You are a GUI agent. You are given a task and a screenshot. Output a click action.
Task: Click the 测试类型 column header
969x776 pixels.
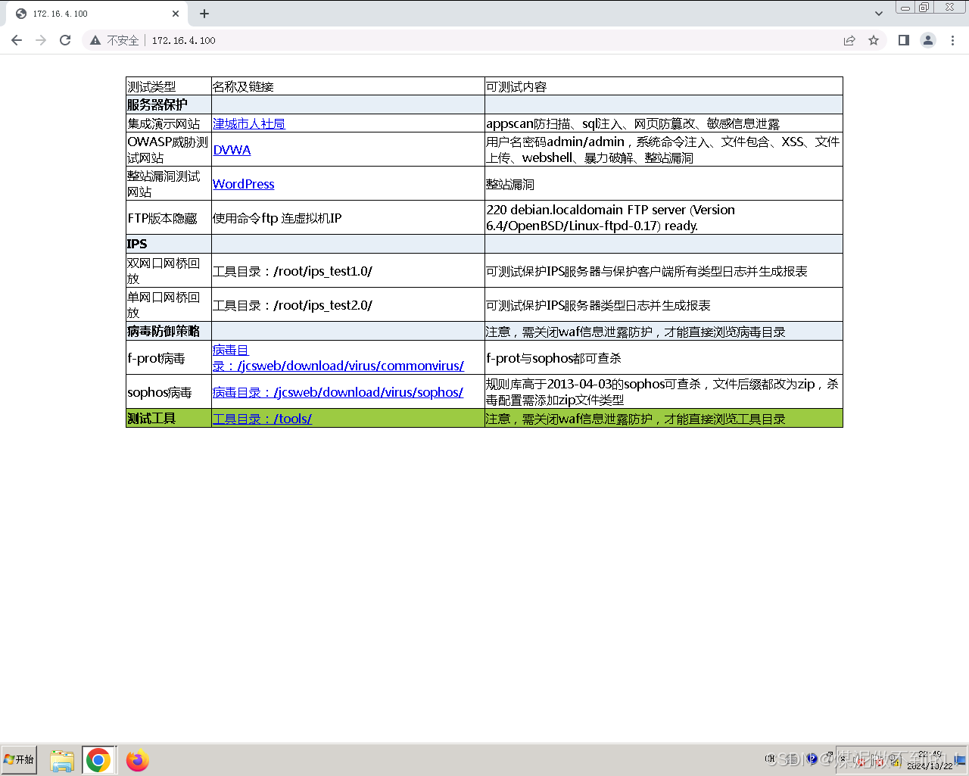169,86
